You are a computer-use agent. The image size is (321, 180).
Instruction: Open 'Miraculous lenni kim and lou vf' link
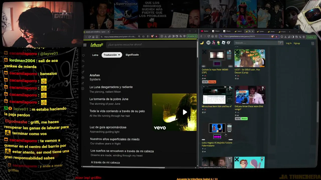click(x=217, y=106)
